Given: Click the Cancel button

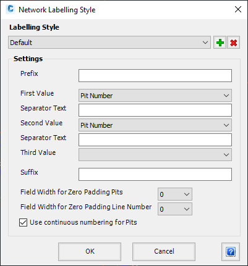Looking at the screenshot, I should point(164,252).
